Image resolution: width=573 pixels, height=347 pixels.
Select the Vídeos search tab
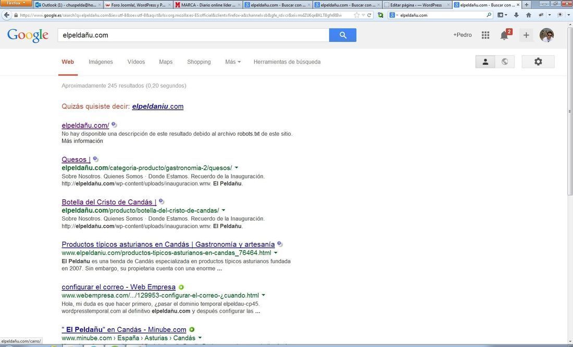click(x=136, y=62)
